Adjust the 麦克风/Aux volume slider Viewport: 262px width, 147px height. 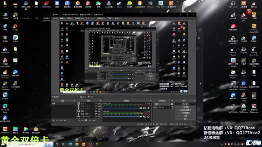pyautogui.click(x=122, y=108)
